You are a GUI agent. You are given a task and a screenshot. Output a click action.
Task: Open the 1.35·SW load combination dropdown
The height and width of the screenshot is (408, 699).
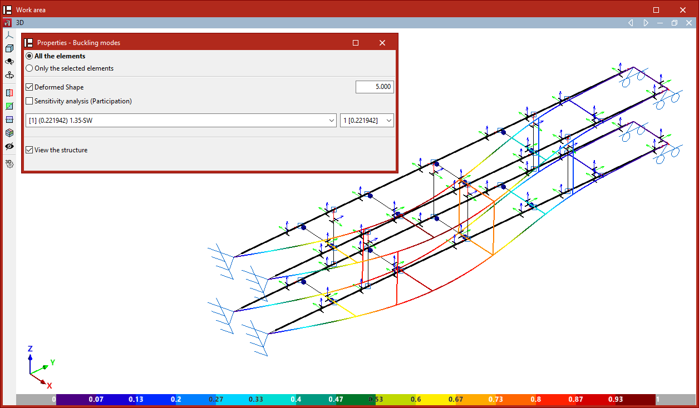pos(181,120)
